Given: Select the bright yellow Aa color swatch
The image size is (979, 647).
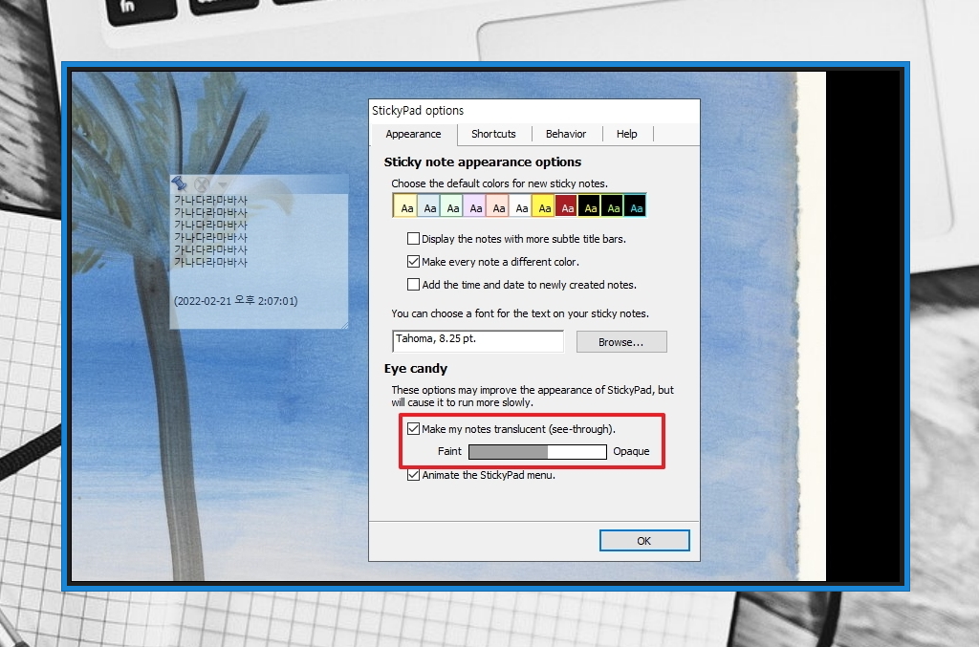Looking at the screenshot, I should tap(544, 205).
